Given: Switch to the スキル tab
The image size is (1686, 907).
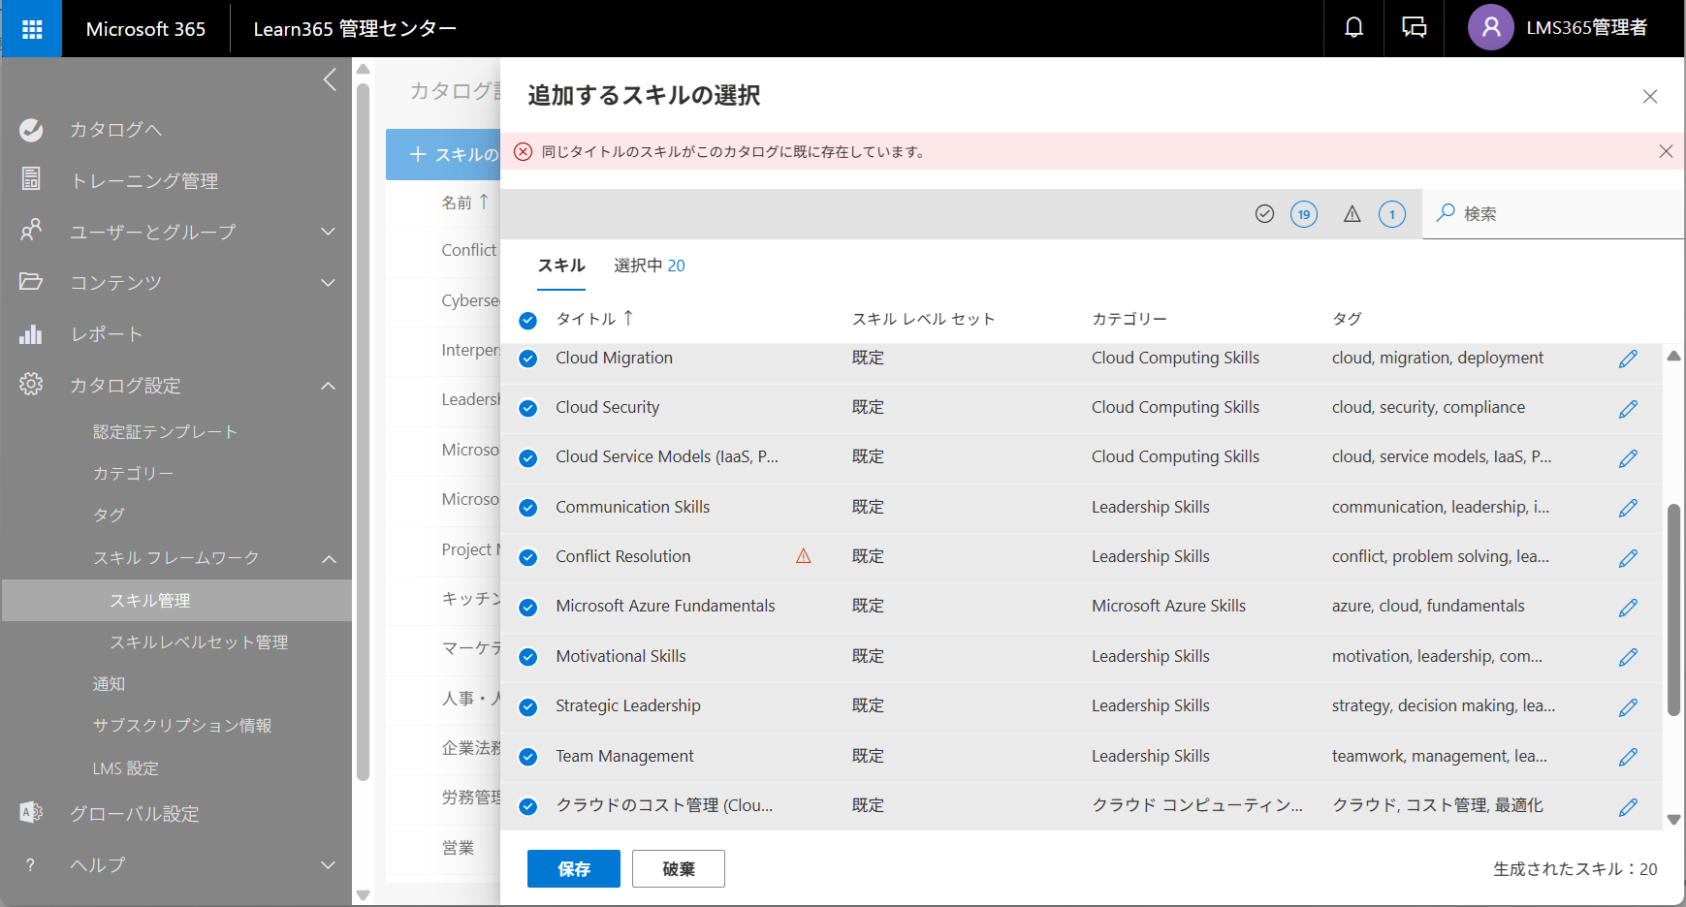Looking at the screenshot, I should pos(561,266).
